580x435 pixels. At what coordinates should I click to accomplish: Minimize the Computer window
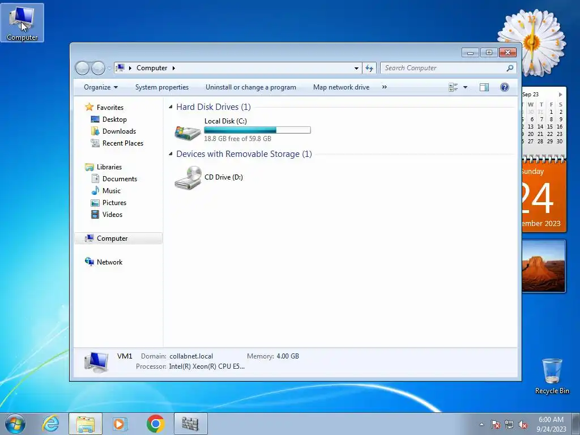[470, 53]
